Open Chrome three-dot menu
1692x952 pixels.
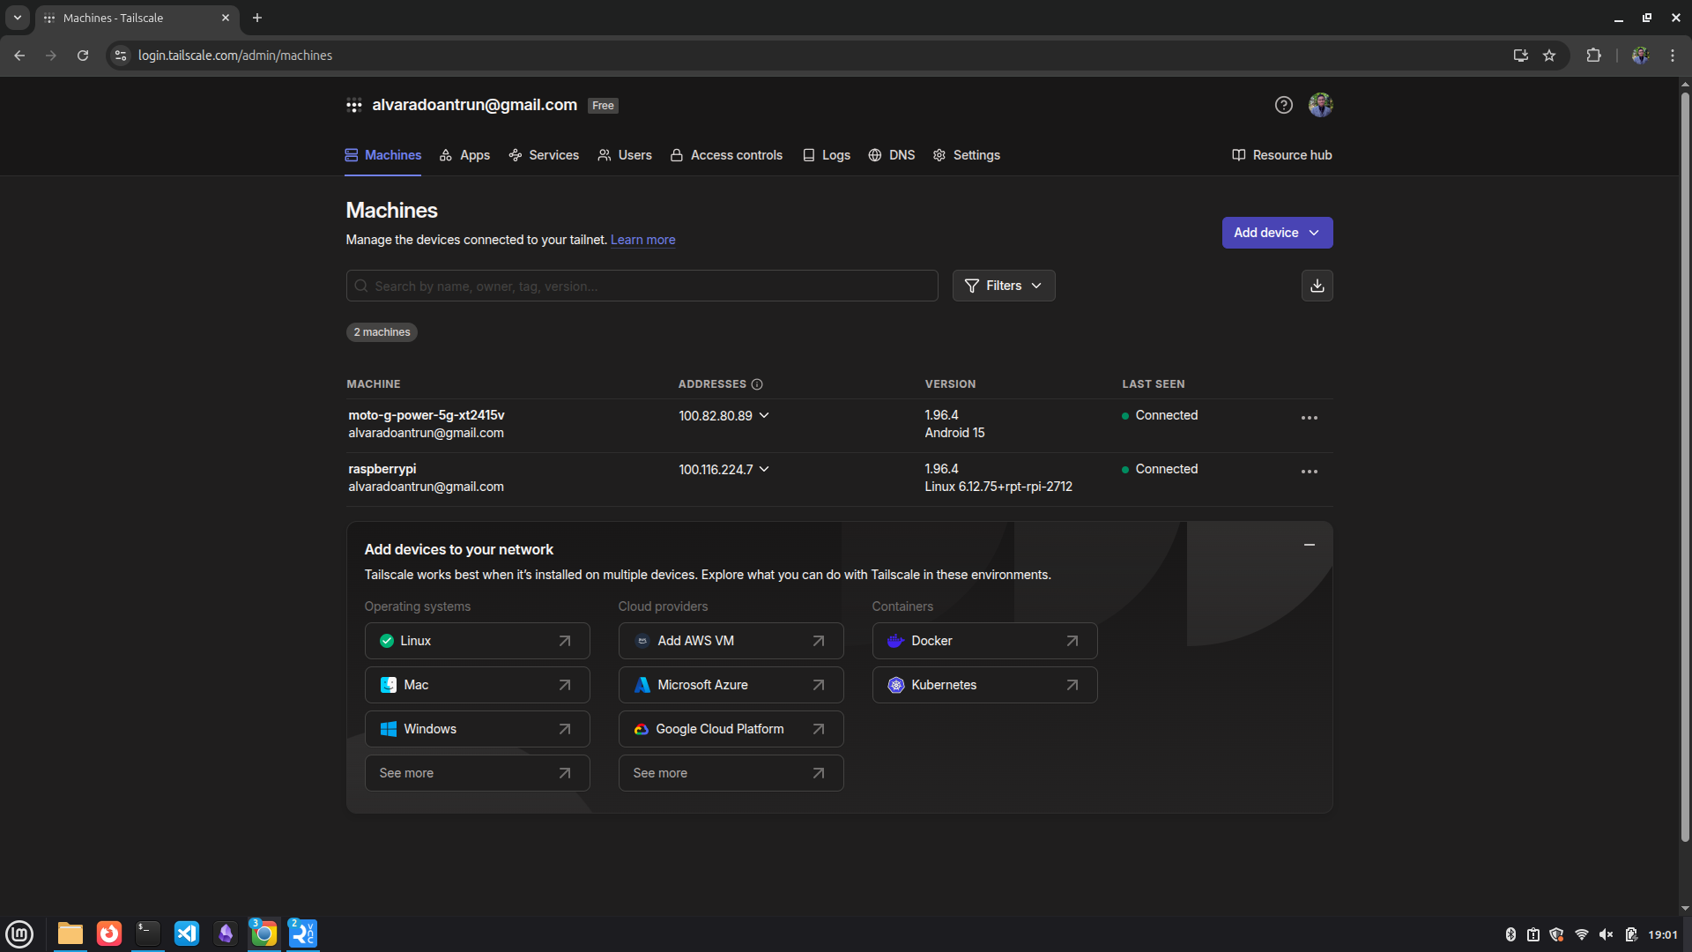pos(1673,56)
